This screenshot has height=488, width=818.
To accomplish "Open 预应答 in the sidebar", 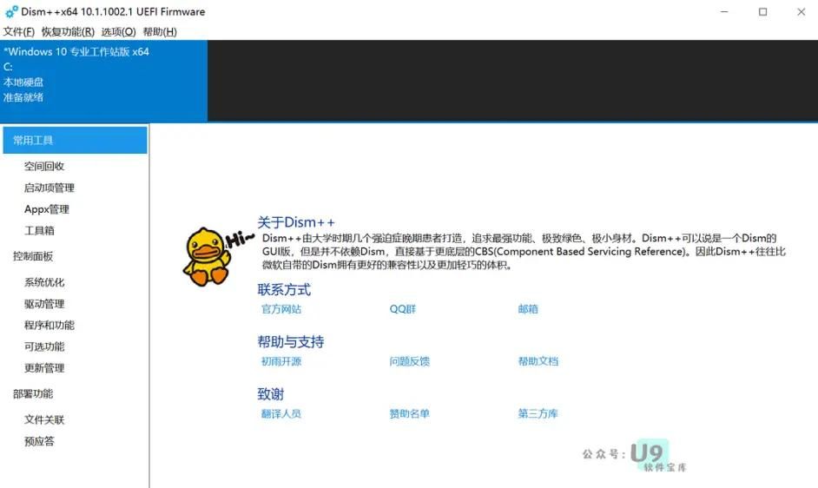I will point(39,441).
